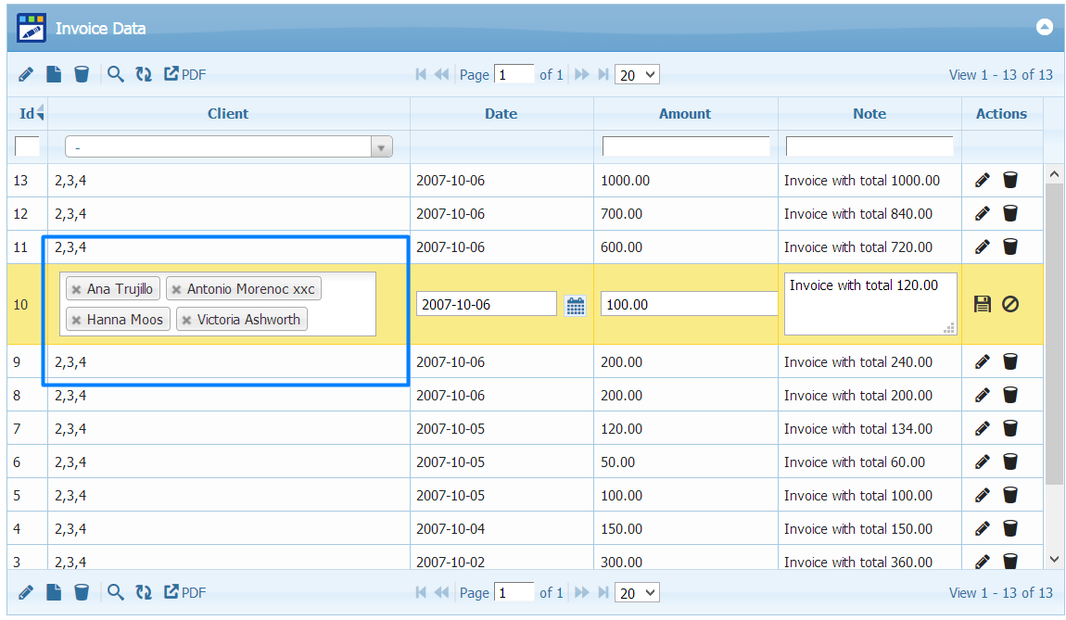
Task: Remove the Hanna Moos client tag
Action: (79, 319)
